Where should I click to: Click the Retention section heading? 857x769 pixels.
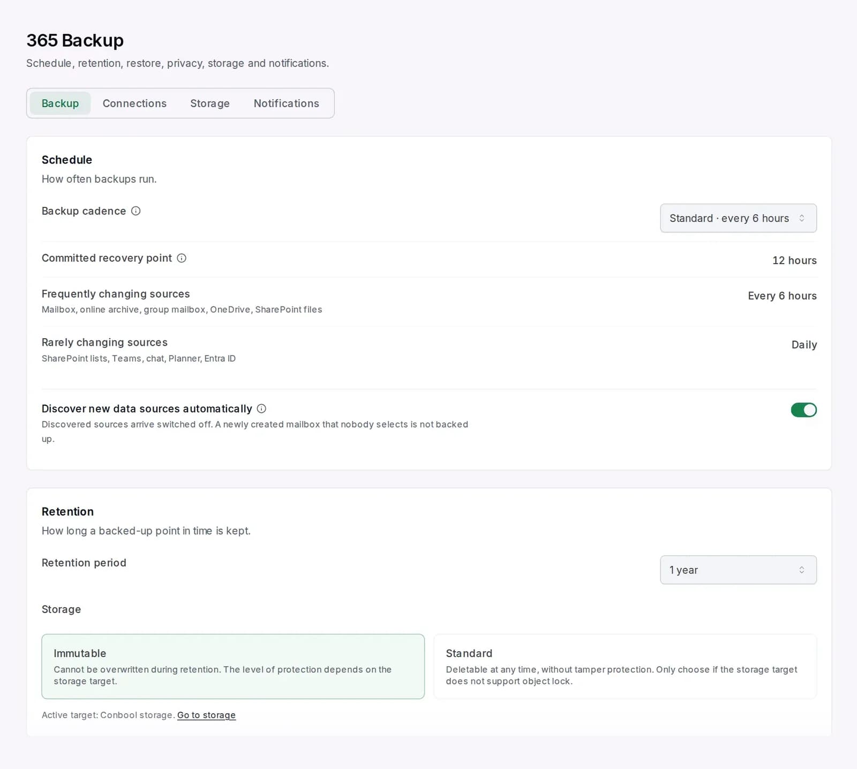click(67, 512)
